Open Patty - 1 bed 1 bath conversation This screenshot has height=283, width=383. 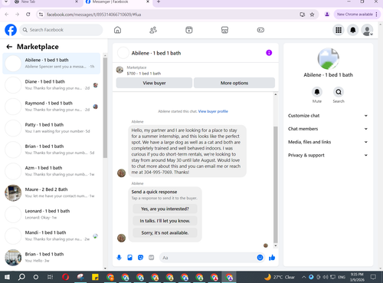pos(51,128)
